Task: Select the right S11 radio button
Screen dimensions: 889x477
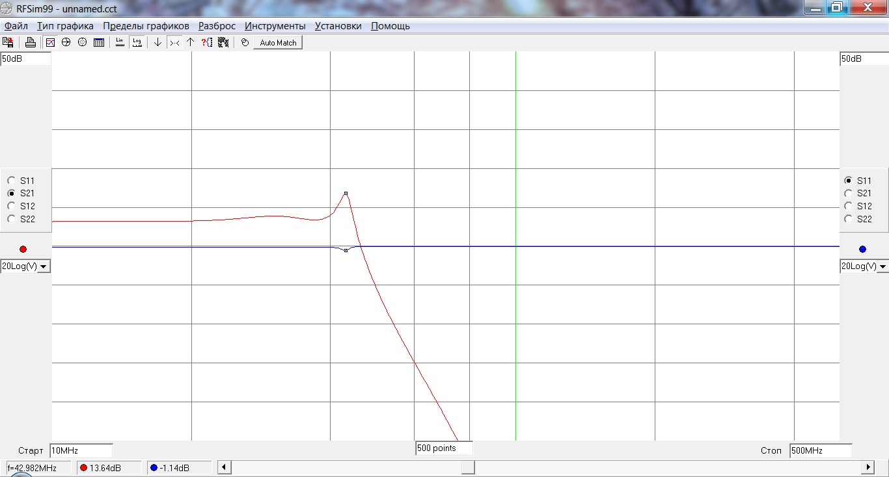Action: 848,181
